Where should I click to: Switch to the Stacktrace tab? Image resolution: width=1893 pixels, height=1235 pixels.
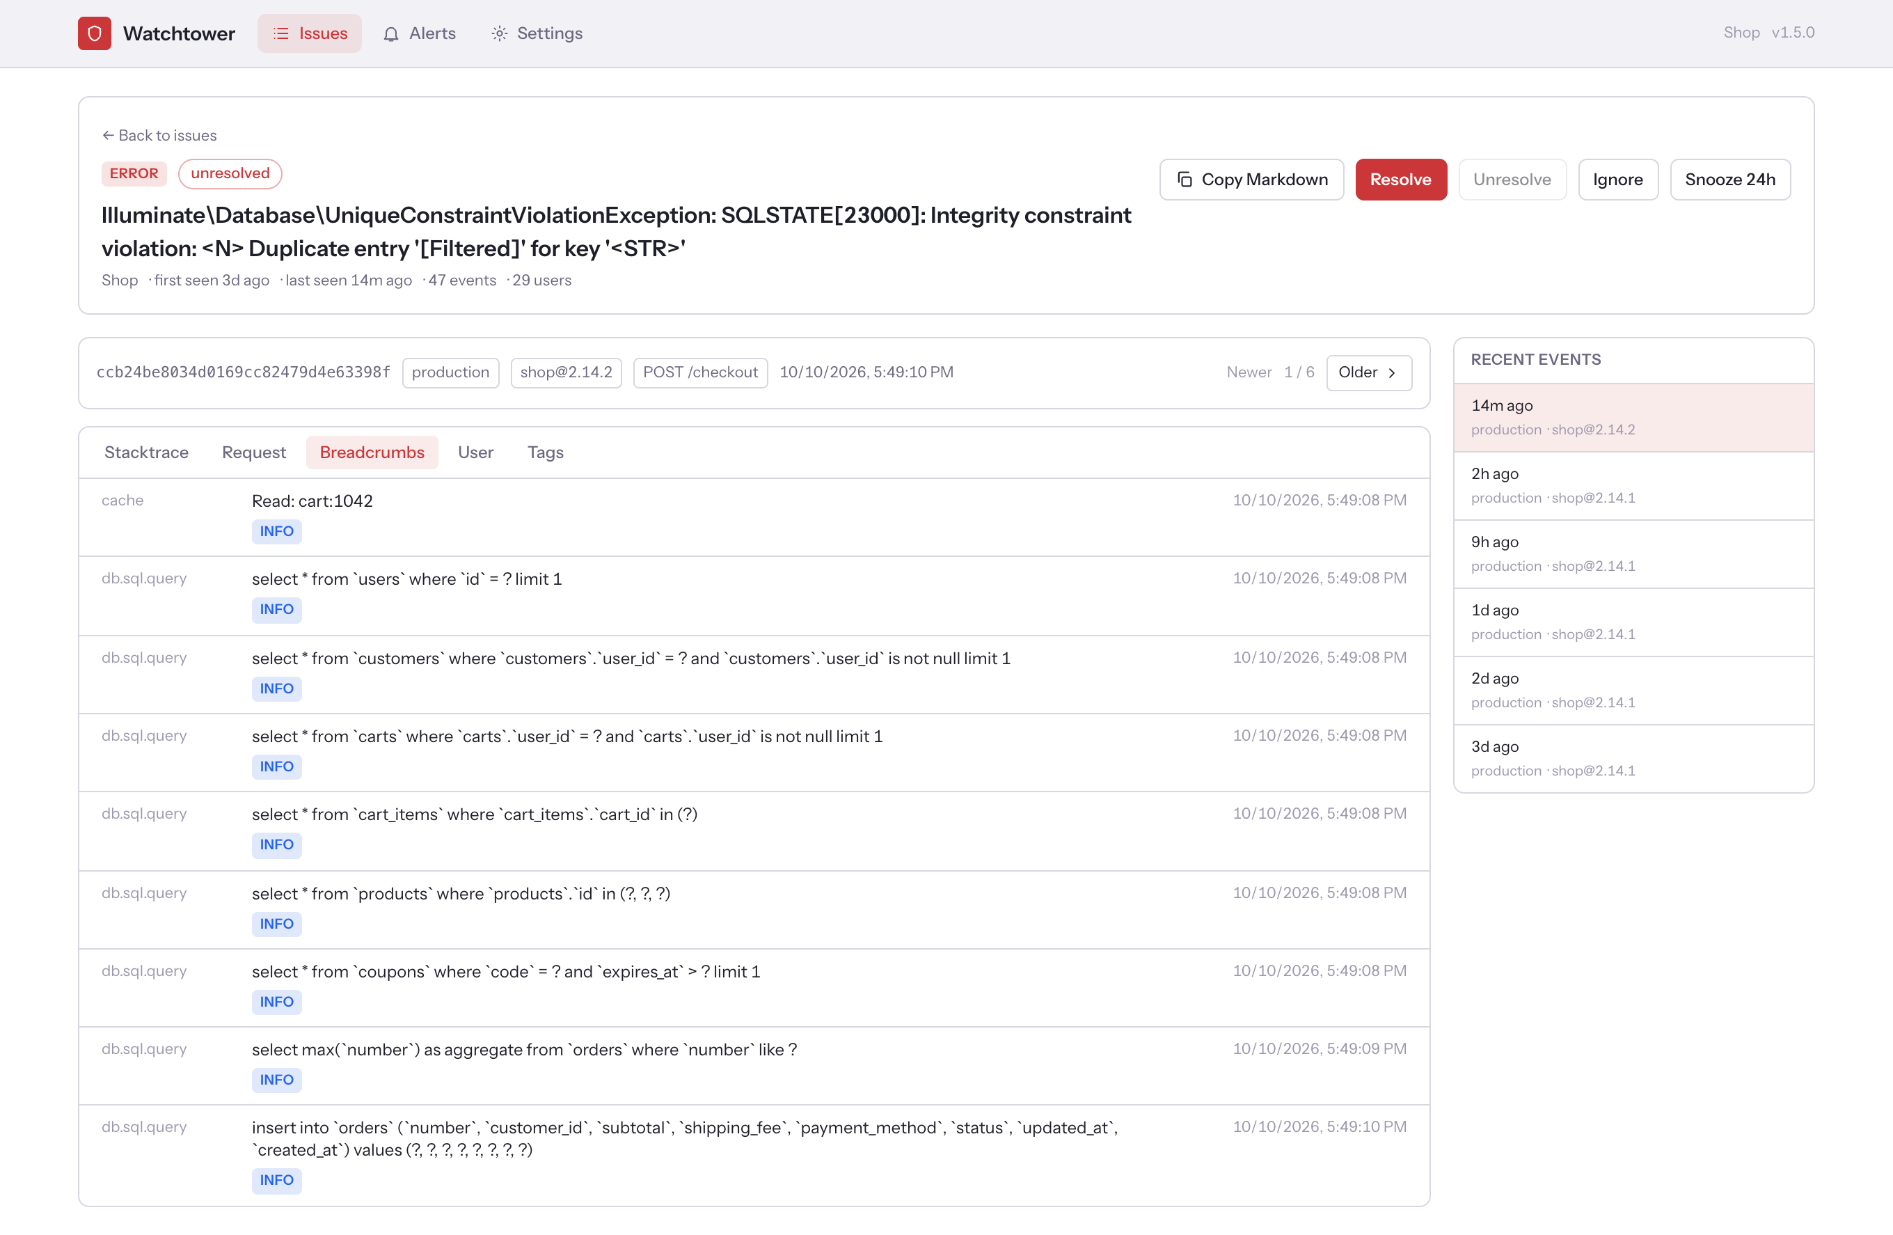146,453
